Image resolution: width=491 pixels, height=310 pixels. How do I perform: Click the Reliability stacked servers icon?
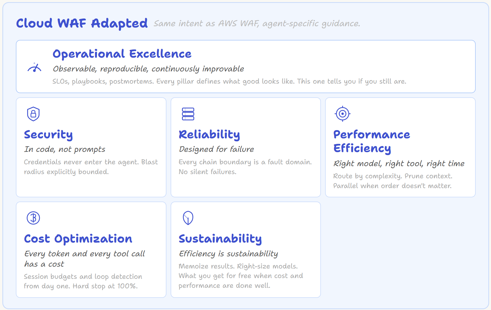tap(188, 114)
